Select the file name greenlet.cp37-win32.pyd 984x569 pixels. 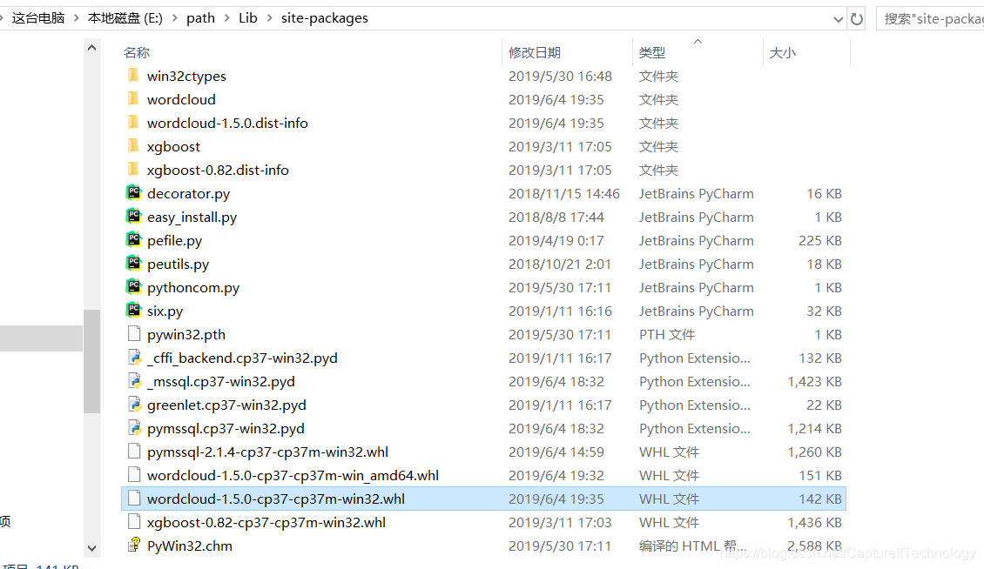pos(226,405)
